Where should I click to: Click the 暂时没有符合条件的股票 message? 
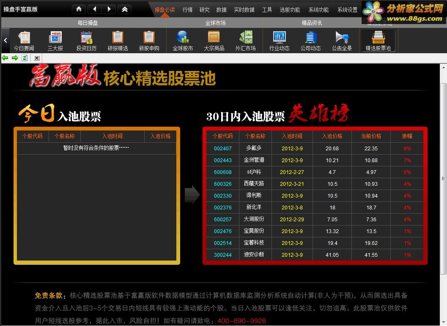coord(96,148)
